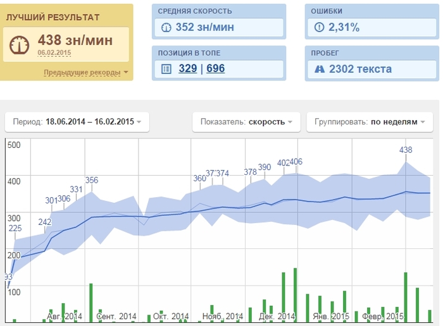Click the 406 data label on chart

pyautogui.click(x=296, y=162)
